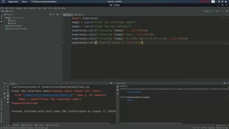
Task: Select test.py in the Project tree
Action: pos(12,20)
